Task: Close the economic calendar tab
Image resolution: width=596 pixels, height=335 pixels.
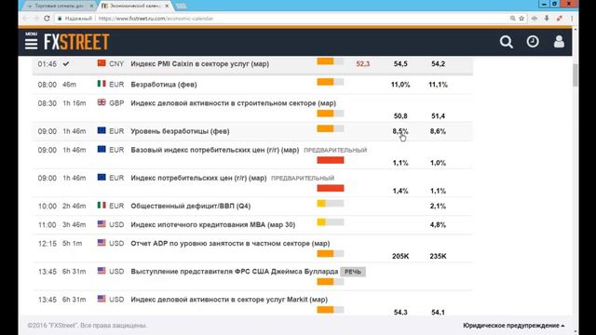Action: (x=167, y=7)
